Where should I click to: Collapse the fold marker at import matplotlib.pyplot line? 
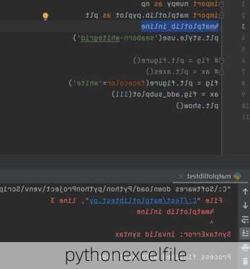click(x=222, y=15)
